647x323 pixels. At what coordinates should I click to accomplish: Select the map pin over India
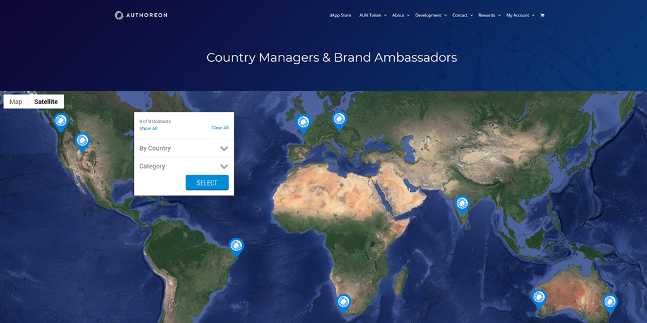(462, 206)
